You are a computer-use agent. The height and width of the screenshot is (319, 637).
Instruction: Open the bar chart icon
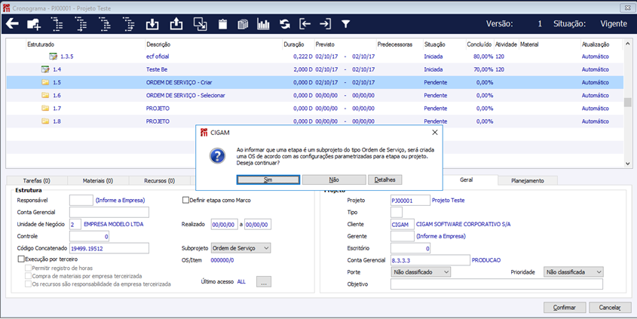tap(263, 24)
